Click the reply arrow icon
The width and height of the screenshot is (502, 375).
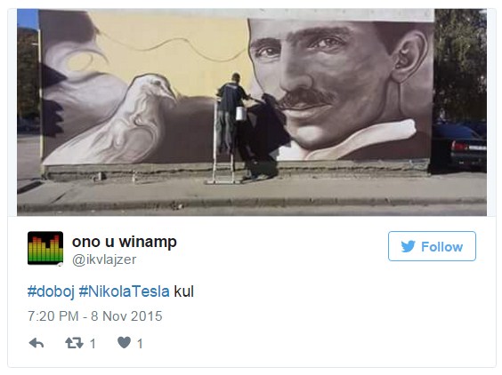(x=36, y=343)
